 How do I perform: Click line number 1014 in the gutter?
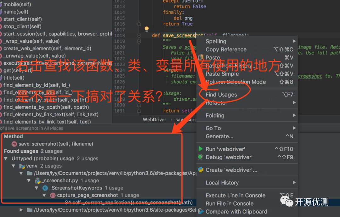coord(120,12)
